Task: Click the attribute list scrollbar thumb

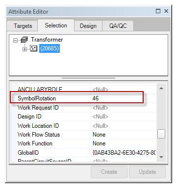Action: [161, 134]
